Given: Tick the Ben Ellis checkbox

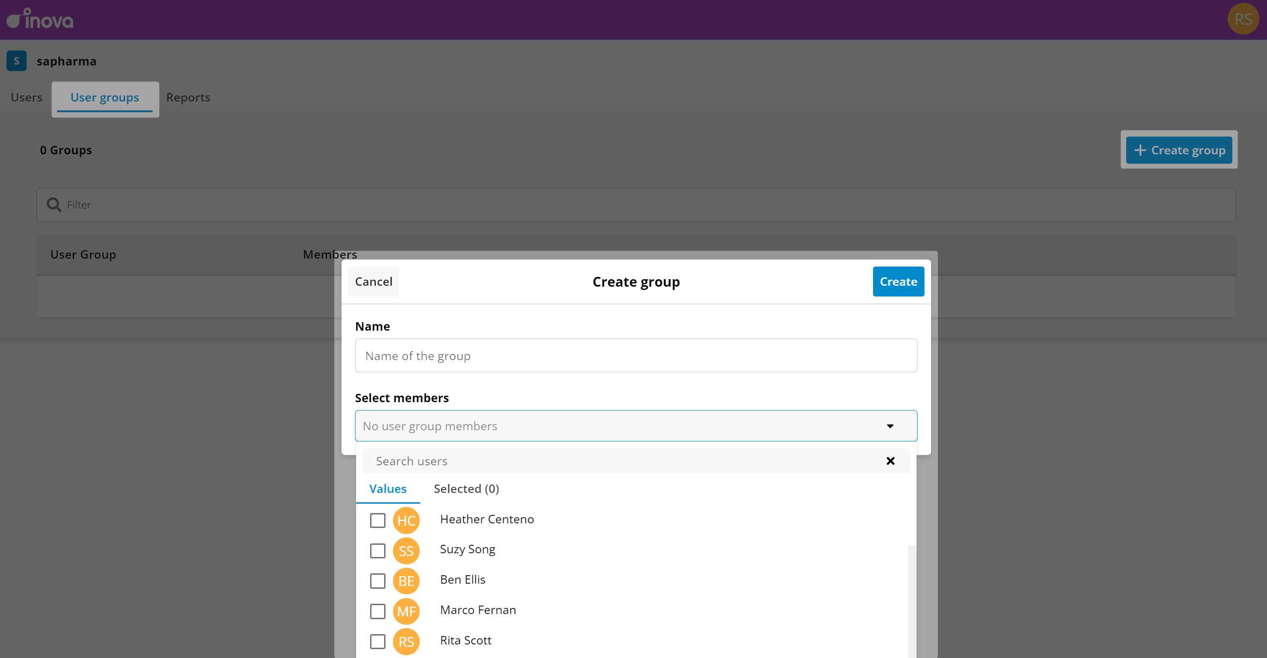Looking at the screenshot, I should coord(378,581).
